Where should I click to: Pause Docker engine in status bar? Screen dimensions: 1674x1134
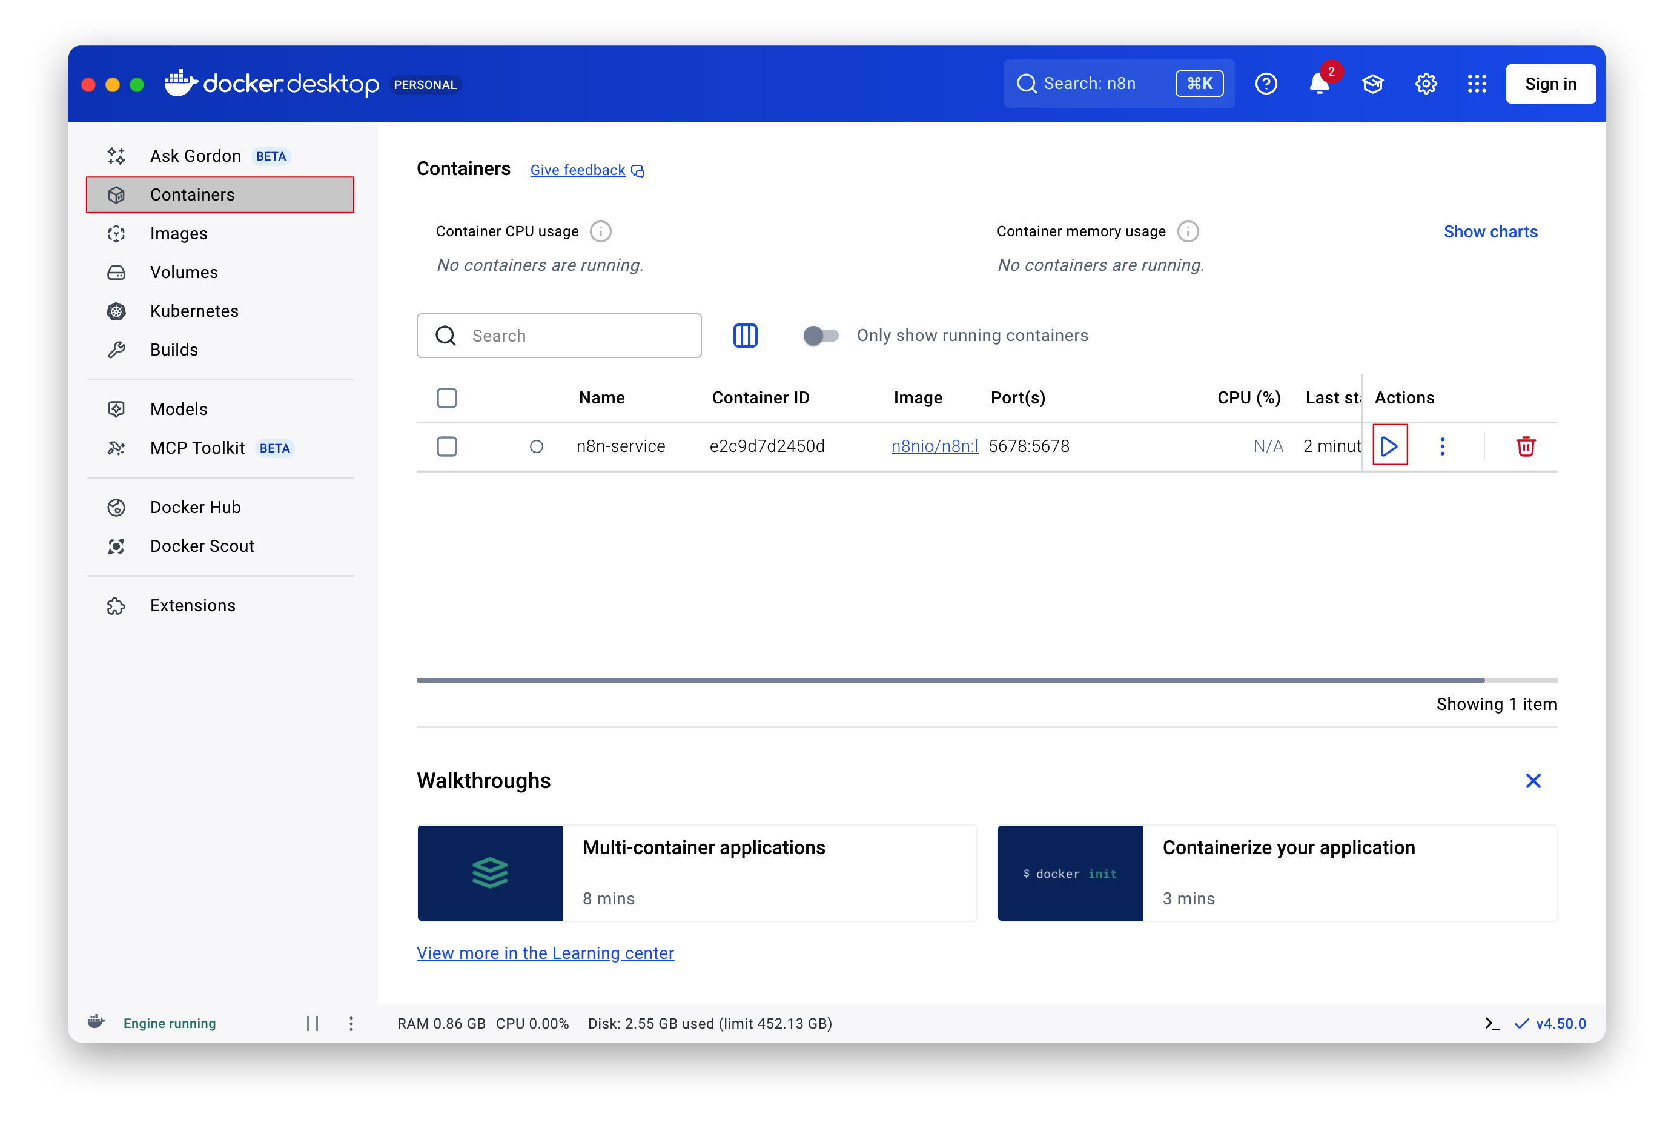(x=312, y=1023)
